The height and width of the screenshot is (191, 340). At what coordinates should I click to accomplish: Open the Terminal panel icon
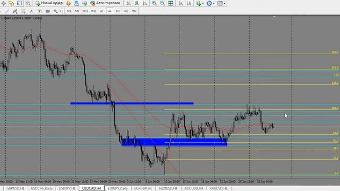(x=20, y=3)
